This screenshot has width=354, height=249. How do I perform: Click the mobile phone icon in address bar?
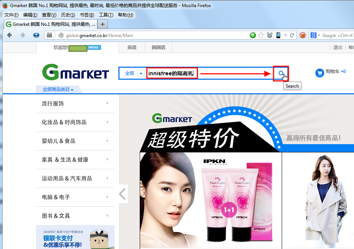pos(278,35)
